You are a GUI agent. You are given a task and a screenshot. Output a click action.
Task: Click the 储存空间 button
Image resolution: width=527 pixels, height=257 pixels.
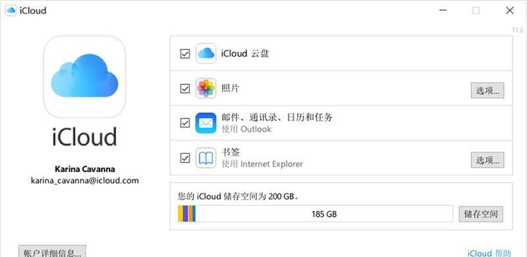pyautogui.click(x=481, y=214)
